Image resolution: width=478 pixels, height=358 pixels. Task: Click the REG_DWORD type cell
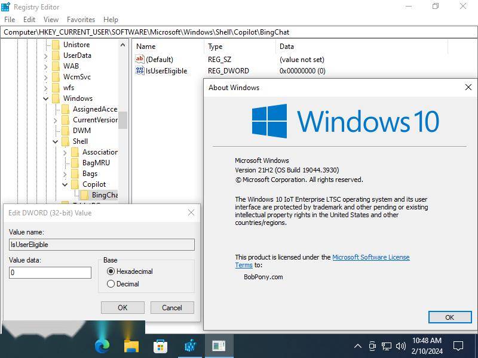pos(228,71)
